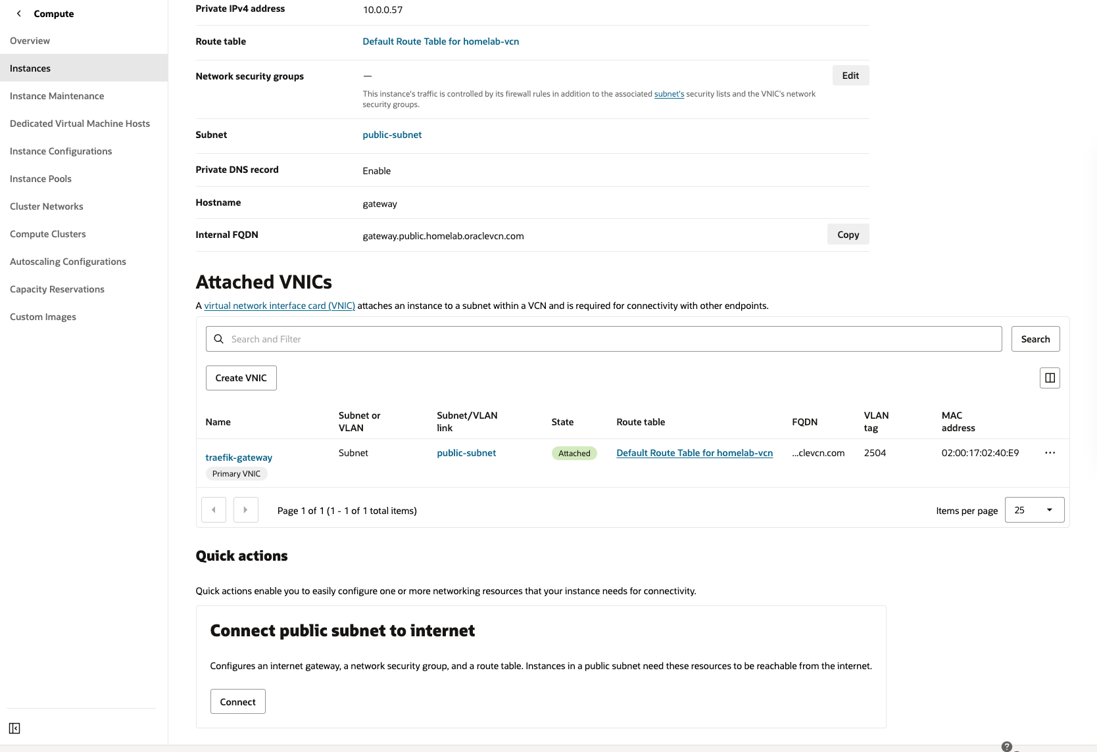The image size is (1097, 752).
Task: Open Instance Pools in the sidebar
Action: pyautogui.click(x=41, y=179)
